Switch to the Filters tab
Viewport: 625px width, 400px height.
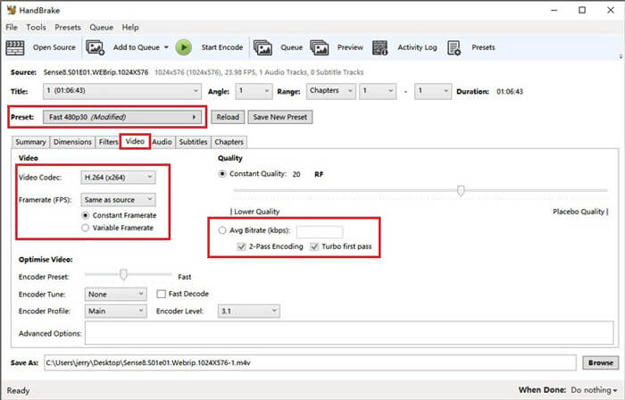point(108,142)
